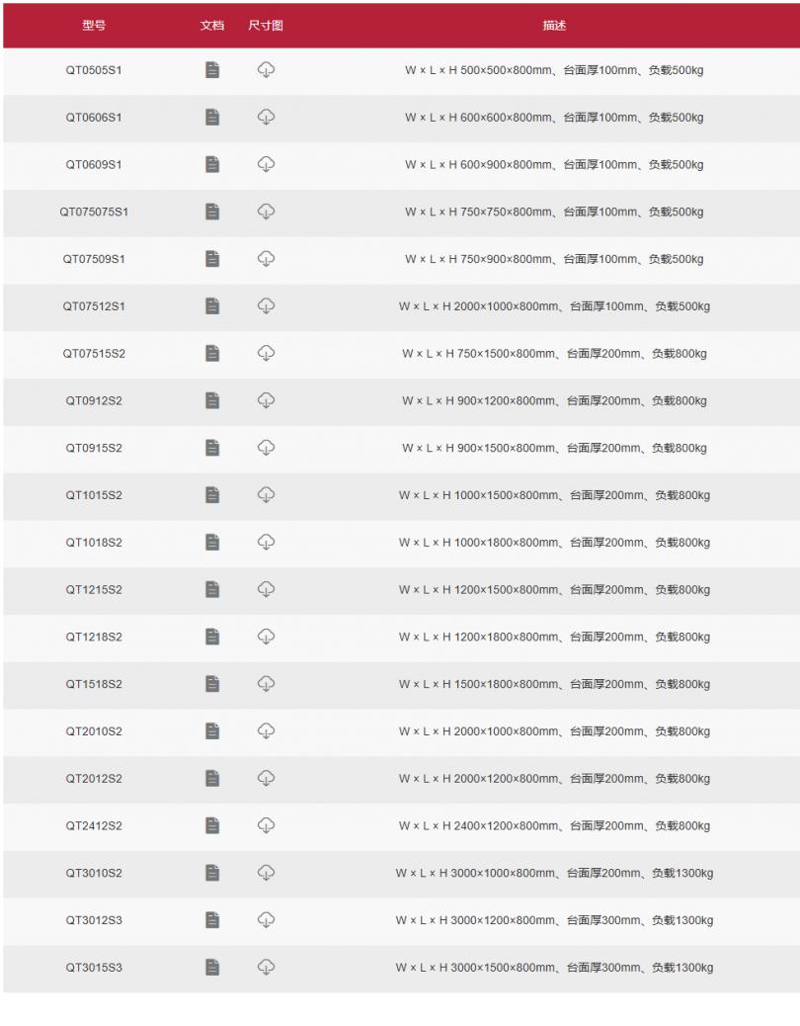800x1026 pixels.
Task: Download the dimension drawing for QT1215S2
Action: [x=266, y=589]
